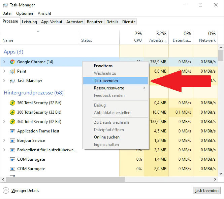Viewport: 224px width, 199px height.
Task: Open the Ressourcenwerte submenu arrow
Action: point(144,88)
